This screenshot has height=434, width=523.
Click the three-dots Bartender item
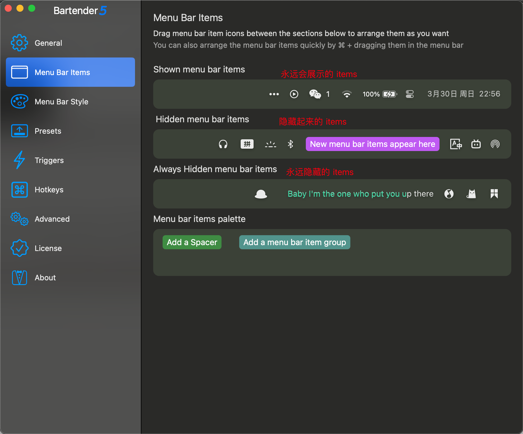point(274,94)
